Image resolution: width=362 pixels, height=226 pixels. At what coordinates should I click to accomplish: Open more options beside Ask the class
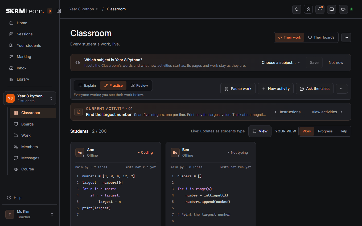(x=342, y=89)
